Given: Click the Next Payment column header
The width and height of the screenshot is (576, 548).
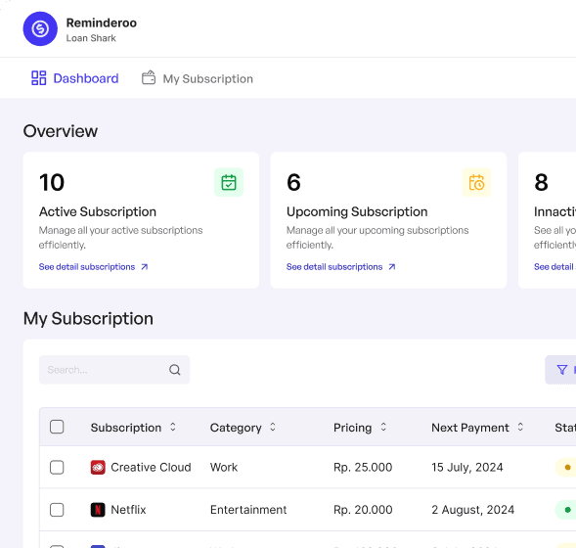Looking at the screenshot, I should [x=470, y=428].
